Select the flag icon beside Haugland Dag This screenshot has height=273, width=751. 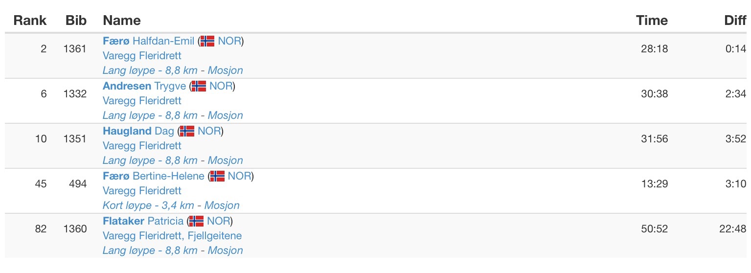click(187, 131)
